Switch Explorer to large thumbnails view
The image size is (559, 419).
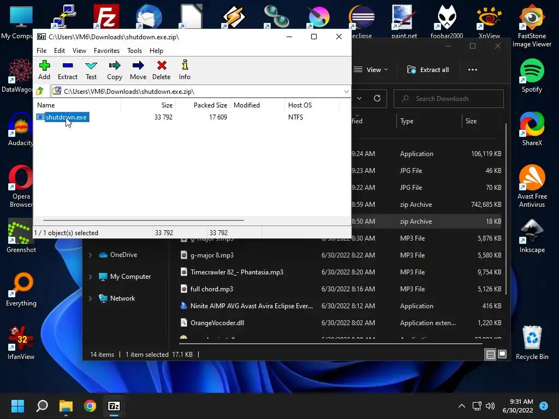[502, 354]
